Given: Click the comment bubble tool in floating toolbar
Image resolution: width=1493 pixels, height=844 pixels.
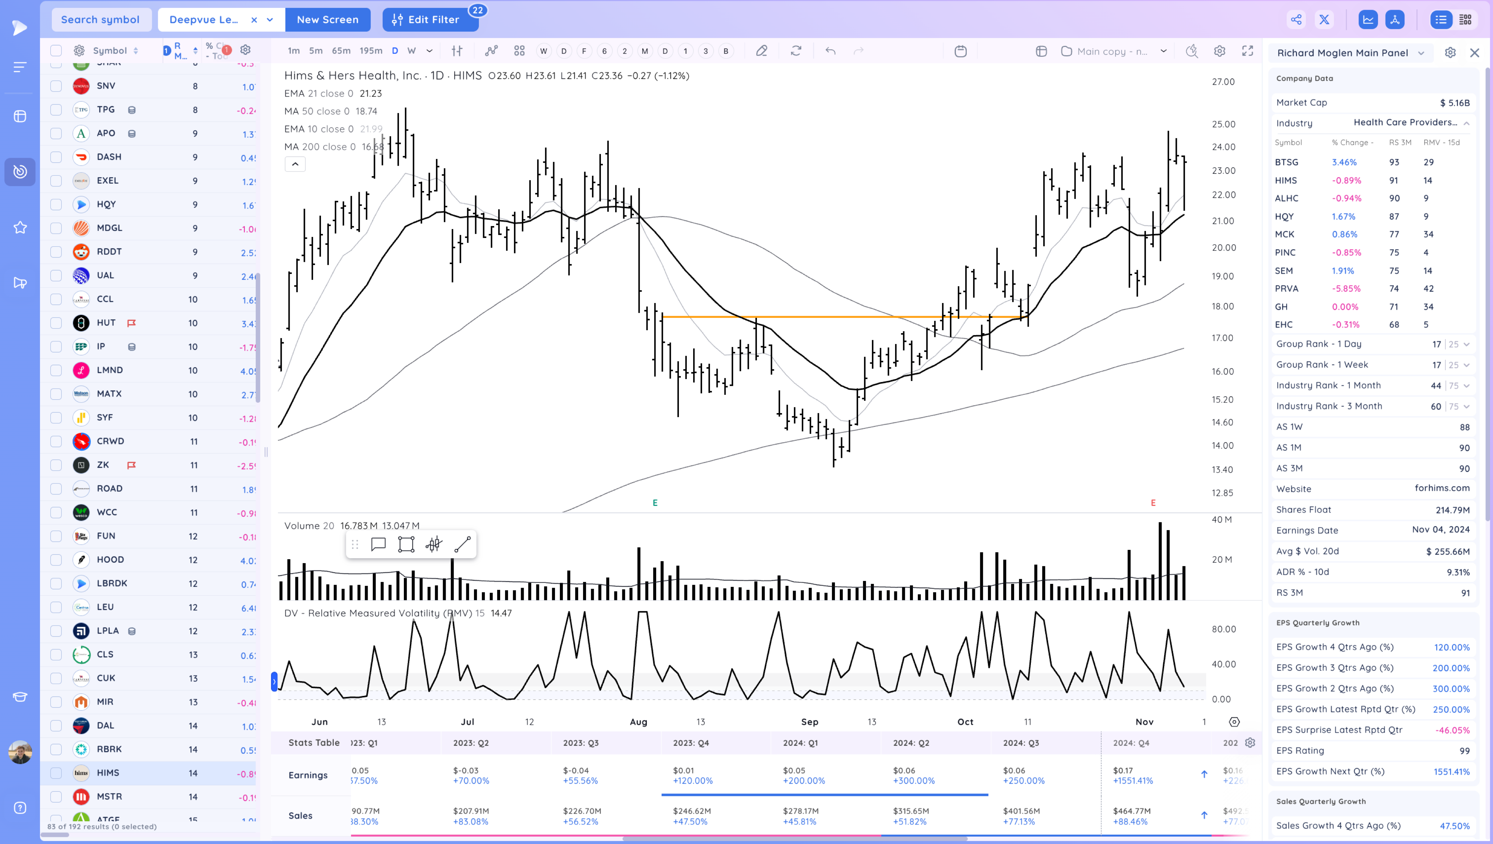Looking at the screenshot, I should [x=378, y=544].
